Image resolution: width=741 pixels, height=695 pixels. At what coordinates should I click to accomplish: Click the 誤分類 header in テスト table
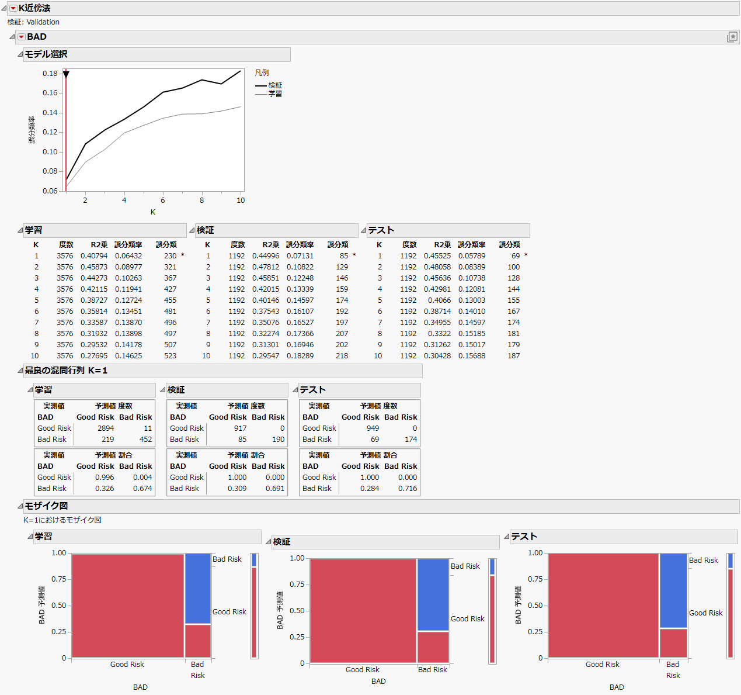coord(510,245)
